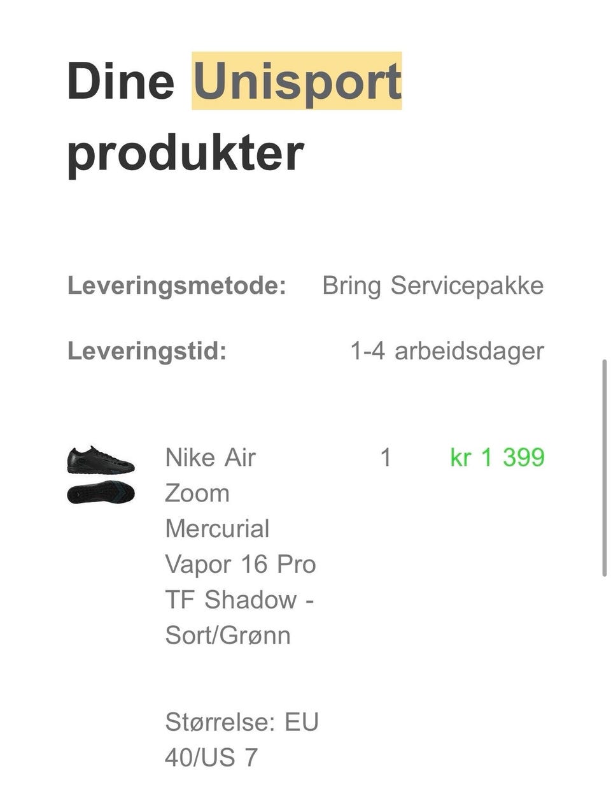Click the Størrelse EU 40/US 7 text
Viewport: 611px width, 808px height.
(x=242, y=740)
